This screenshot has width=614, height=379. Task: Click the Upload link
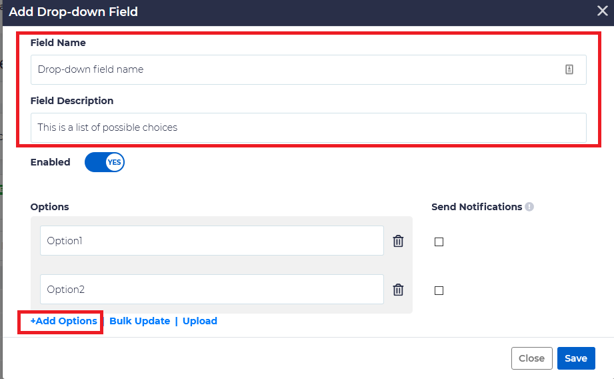[200, 321]
